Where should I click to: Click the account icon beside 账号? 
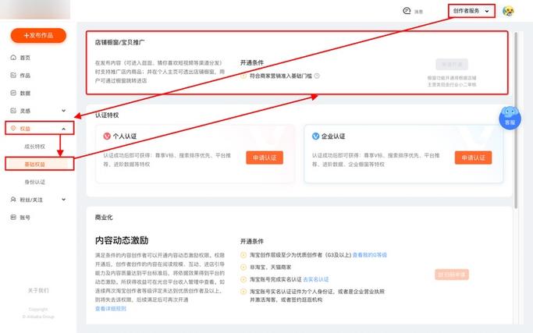coord(13,217)
